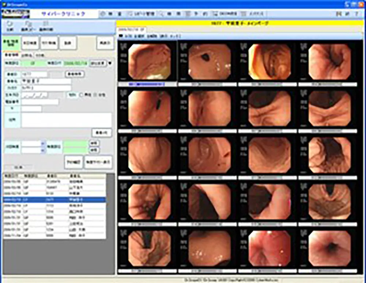
Task: Open the report management toolbar icon
Action: 130,14
